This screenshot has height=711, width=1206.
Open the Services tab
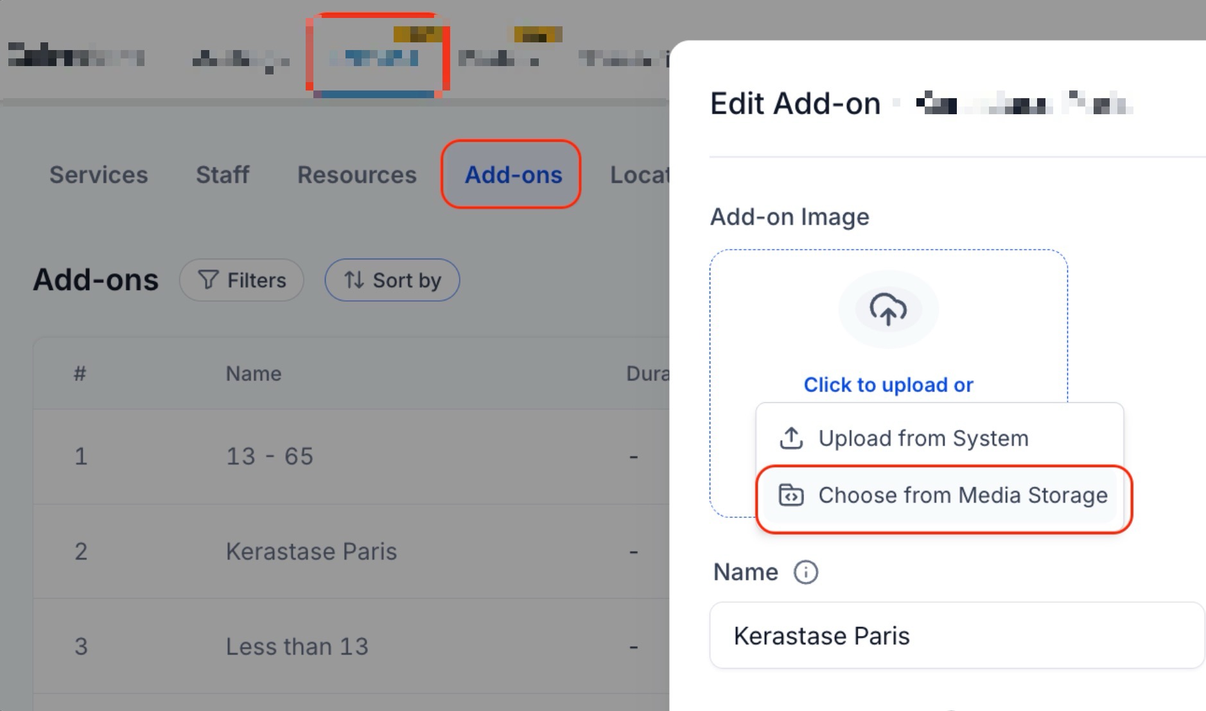point(99,175)
